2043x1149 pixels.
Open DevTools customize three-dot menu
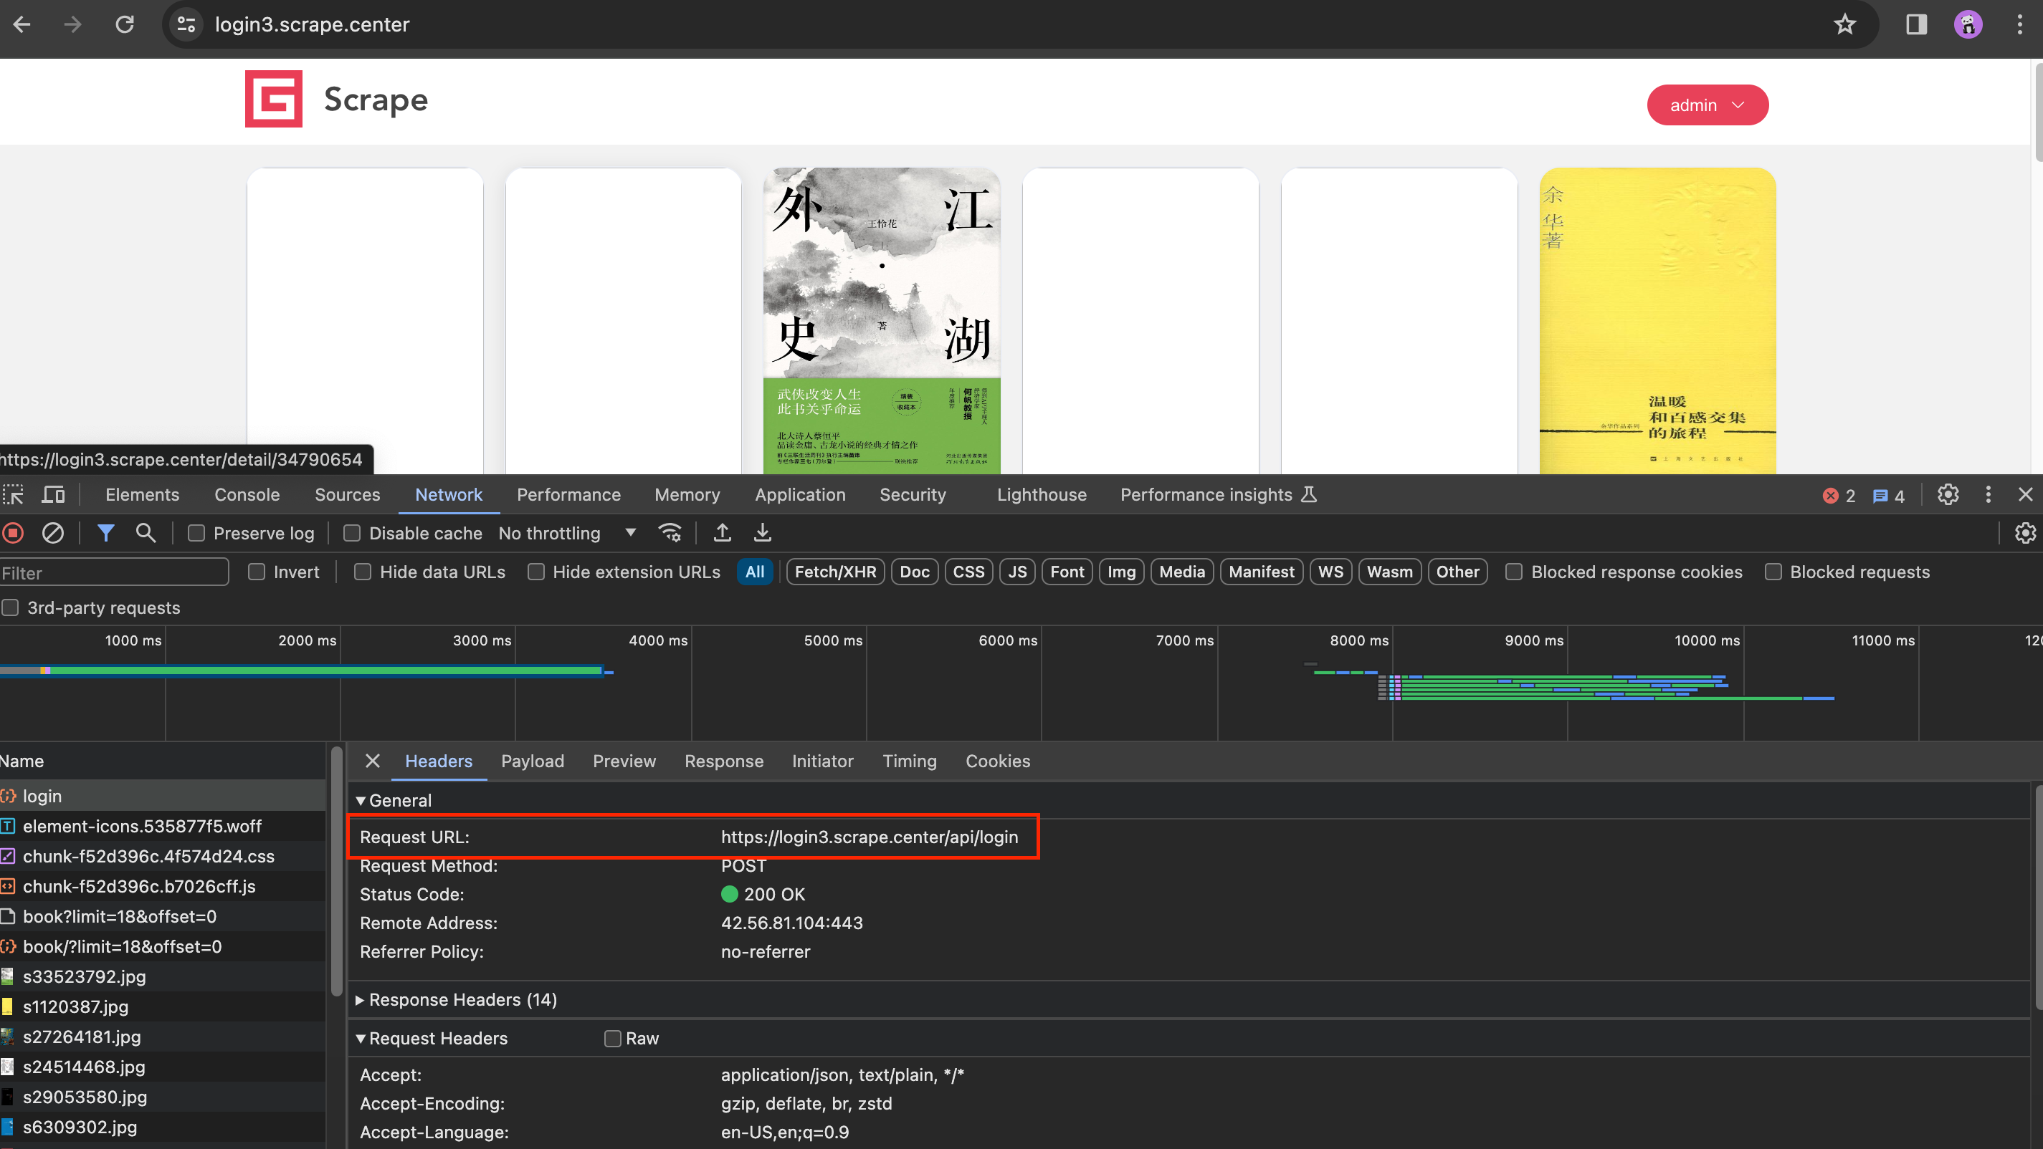(1988, 494)
